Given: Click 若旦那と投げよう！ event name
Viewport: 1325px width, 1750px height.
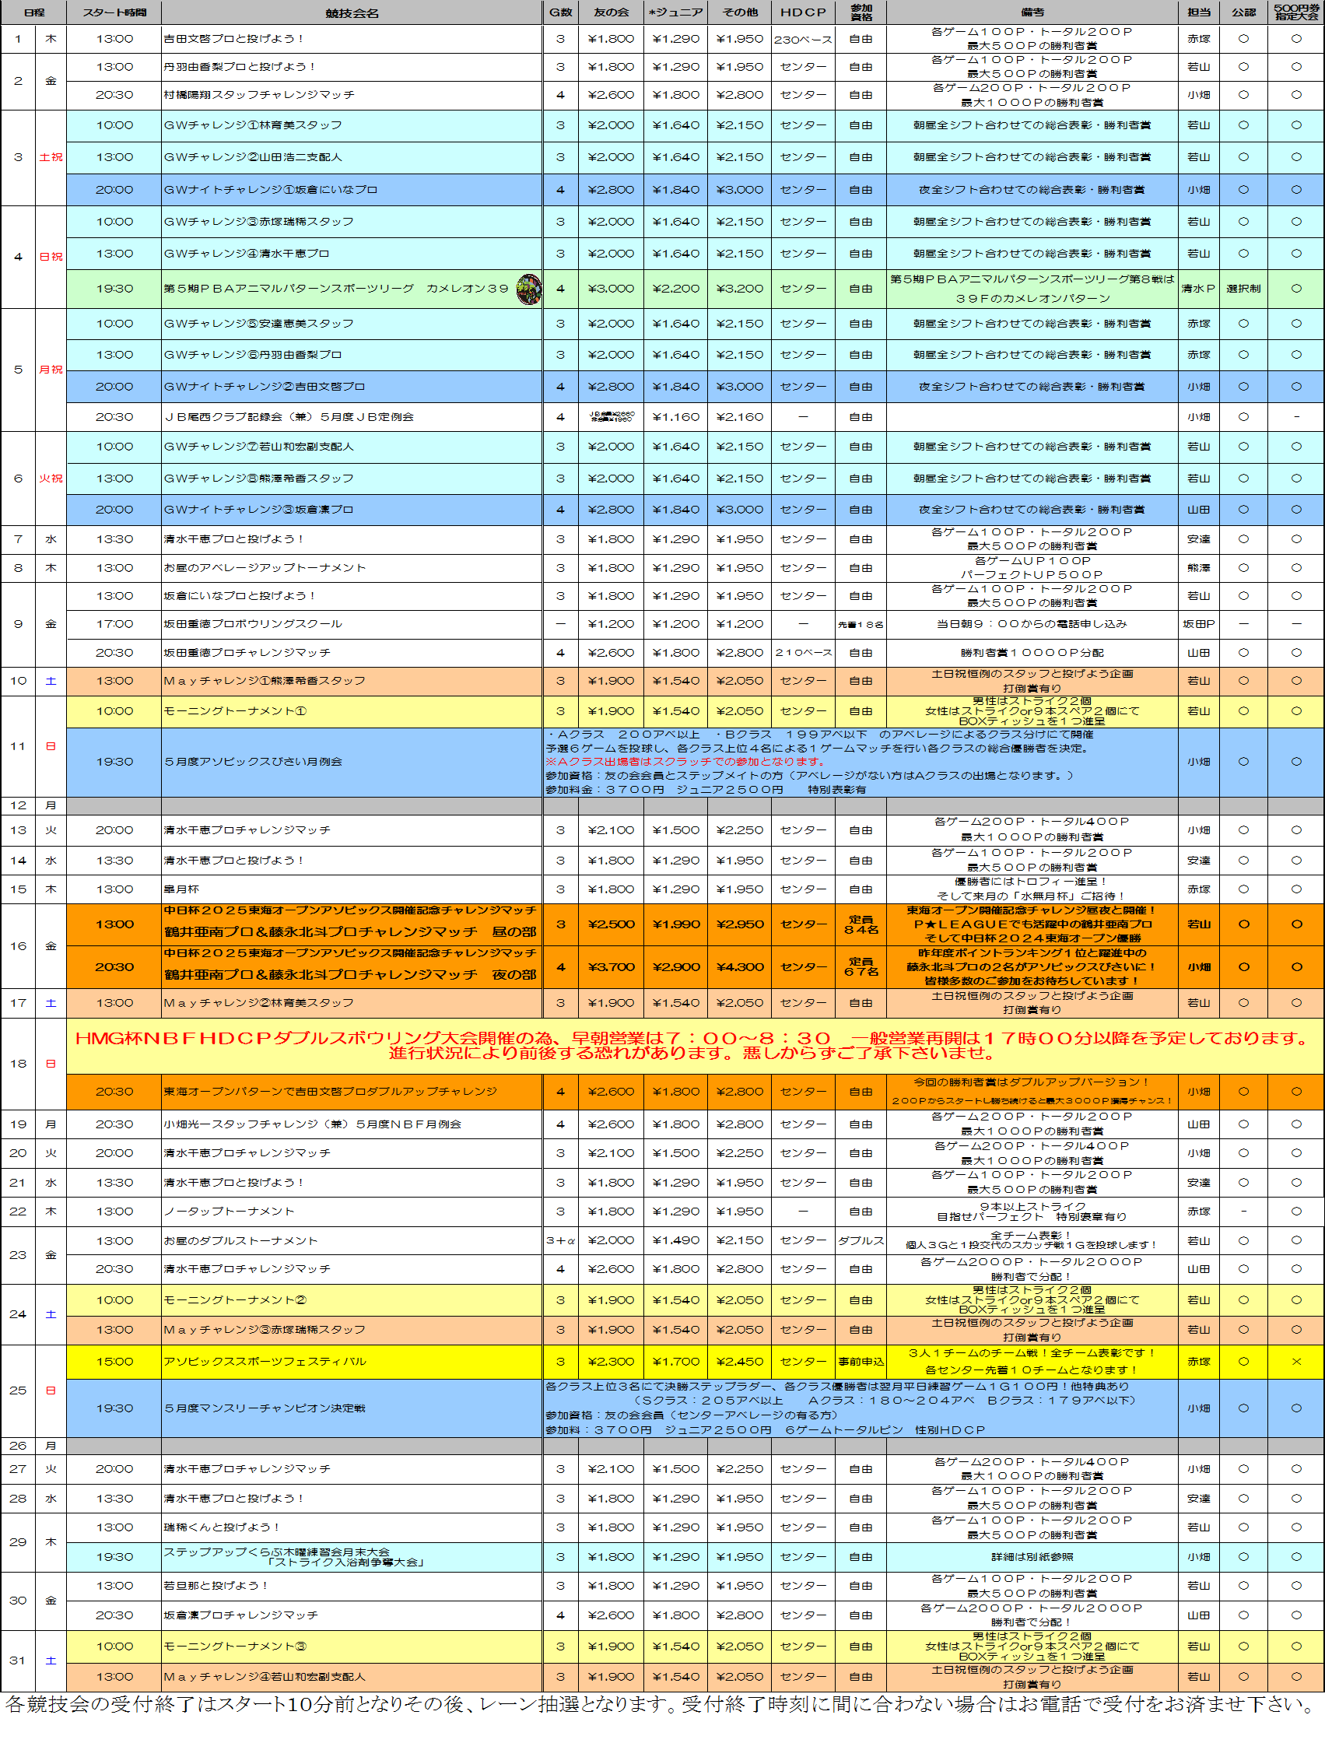Looking at the screenshot, I should tap(216, 1587).
